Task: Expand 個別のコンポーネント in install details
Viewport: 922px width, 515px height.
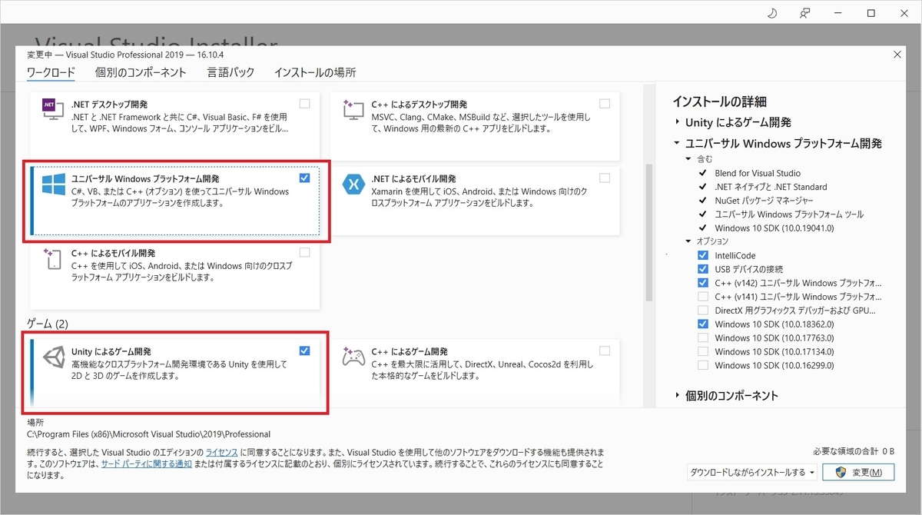Action: click(x=678, y=396)
